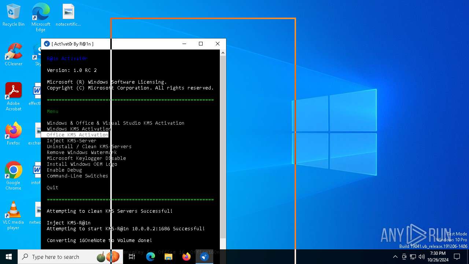The height and width of the screenshot is (264, 469).
Task: Open Edge from the taskbar
Action: [x=151, y=257]
